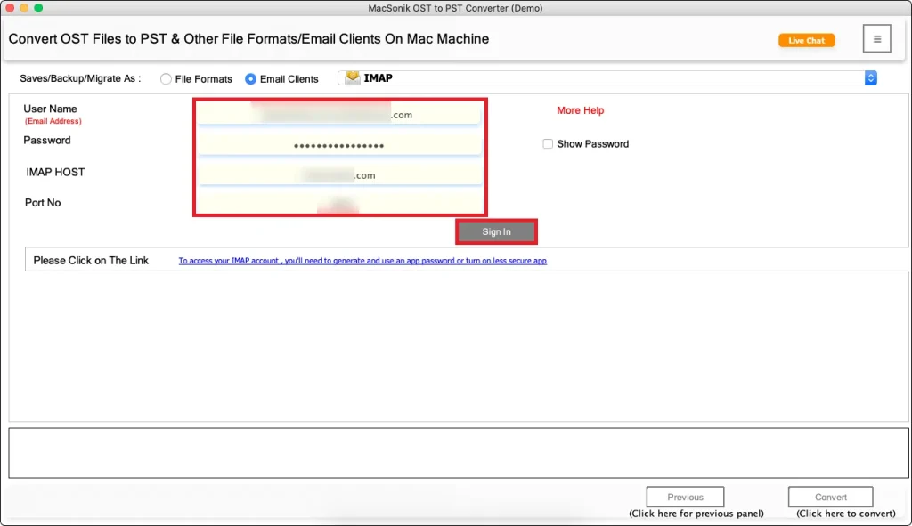Enable the Show Password checkbox
The image size is (912, 526).
pos(548,144)
